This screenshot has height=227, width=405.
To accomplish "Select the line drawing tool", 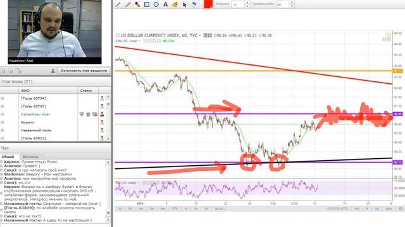I will [x=118, y=4].
